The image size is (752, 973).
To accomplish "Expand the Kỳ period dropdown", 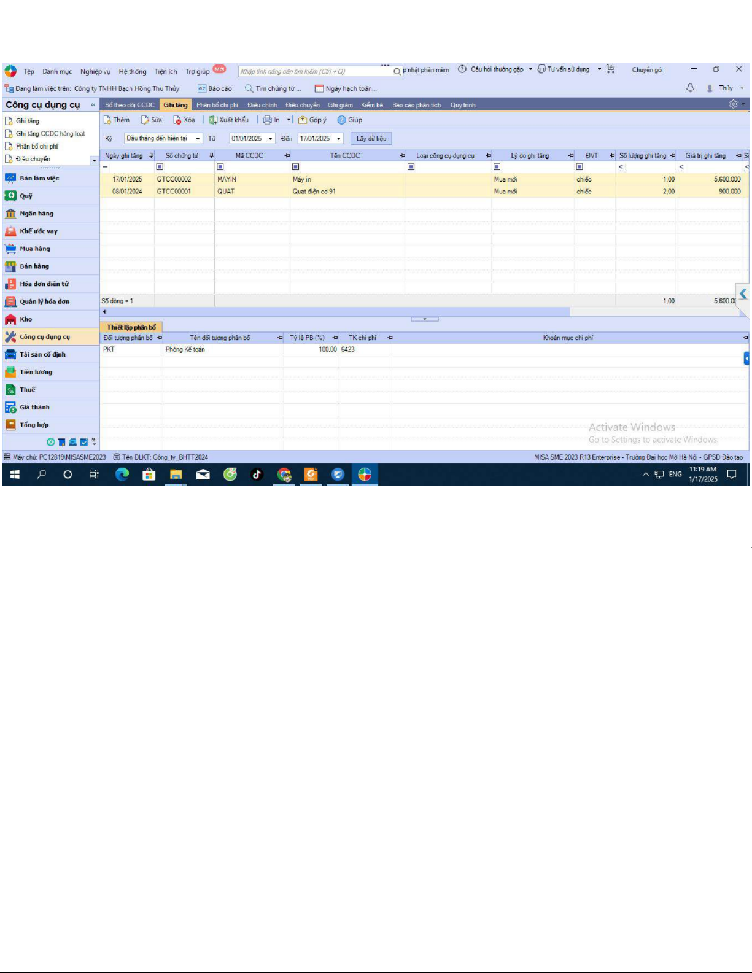I will (x=198, y=139).
